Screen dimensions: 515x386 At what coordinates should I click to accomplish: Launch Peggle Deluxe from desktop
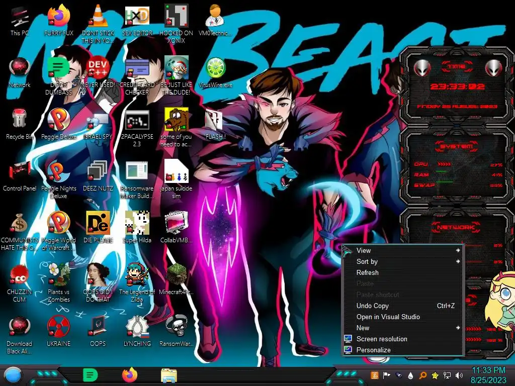click(59, 124)
